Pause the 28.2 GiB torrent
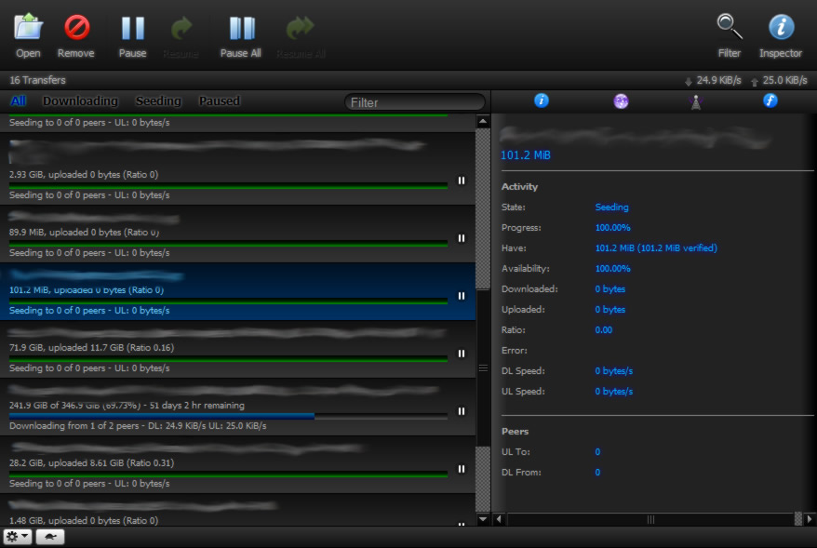Viewport: 817px width, 548px height. click(462, 469)
